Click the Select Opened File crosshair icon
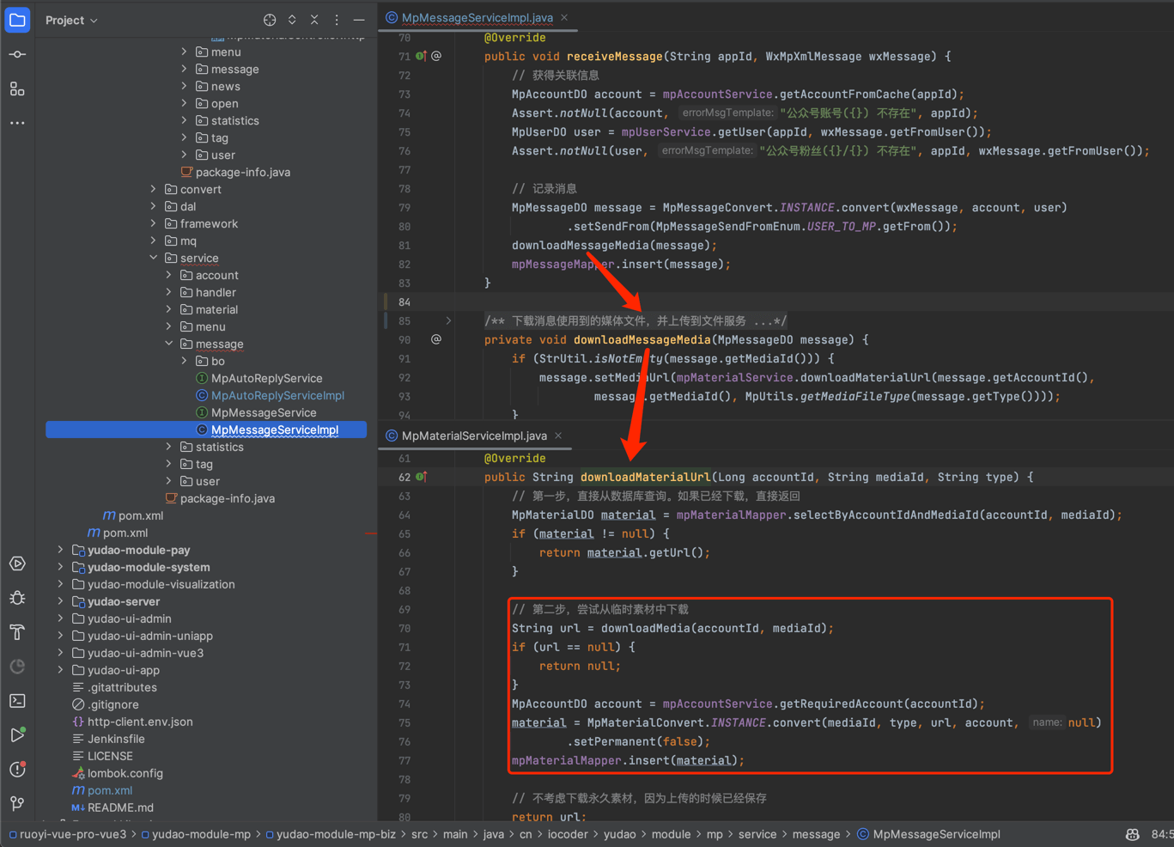Viewport: 1174px width, 847px height. [270, 20]
